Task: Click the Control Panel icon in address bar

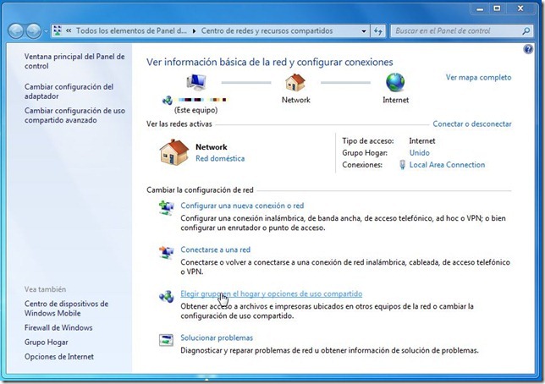Action: pos(58,31)
